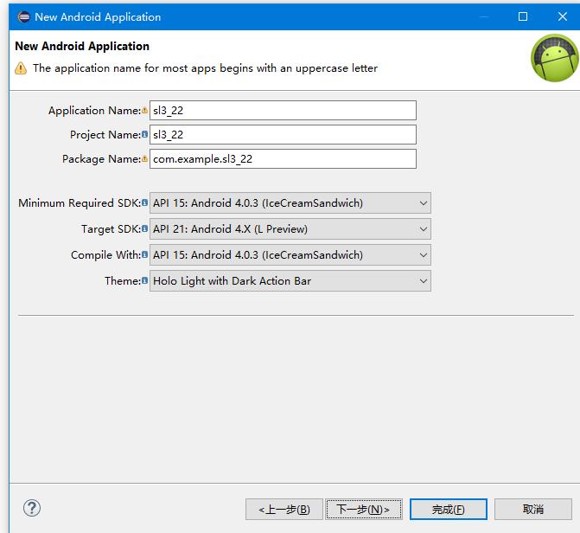
Task: Click the info marker beside Minimum Required SDK
Action: pos(144,202)
